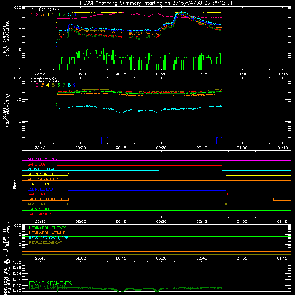
Task: Click the REAR_DEC_CHAN/128 legend label
Action: click(x=49, y=237)
